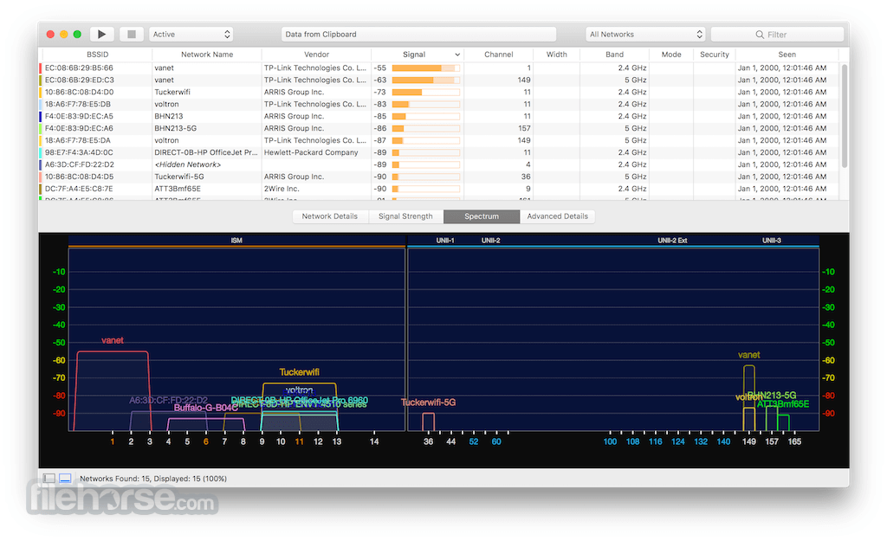887x541 pixels.
Task: Click the UNII-3 band header
Action: pos(772,241)
